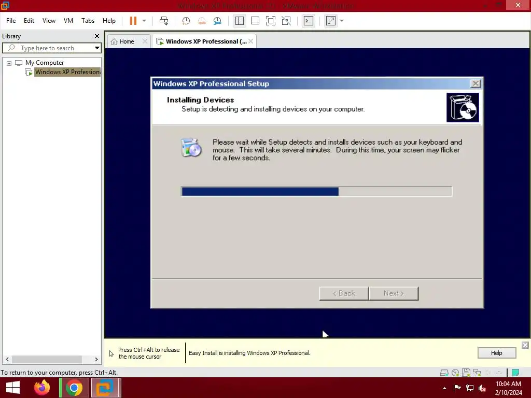Screen dimensions: 531x398
Task: Toggle the thumbnail bar view icon
Action: (255, 21)
